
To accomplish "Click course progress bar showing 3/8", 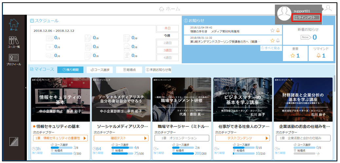I will click(x=62, y=148).
